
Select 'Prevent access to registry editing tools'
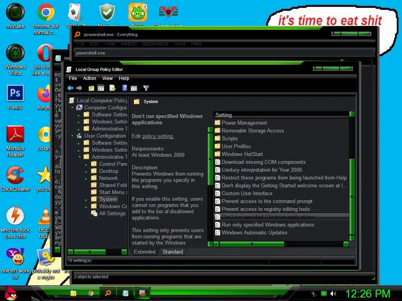click(266, 209)
